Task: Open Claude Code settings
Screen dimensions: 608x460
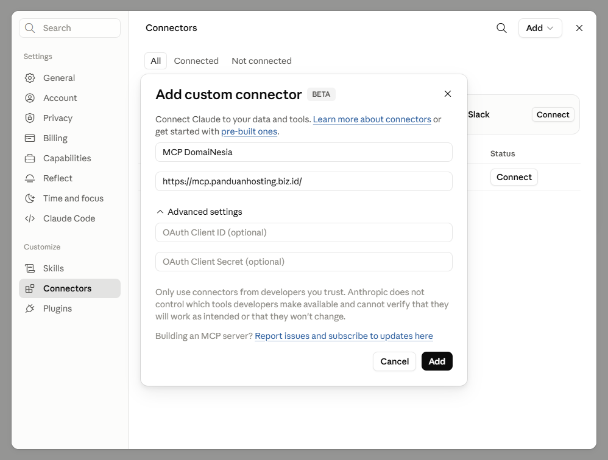Action: point(70,219)
